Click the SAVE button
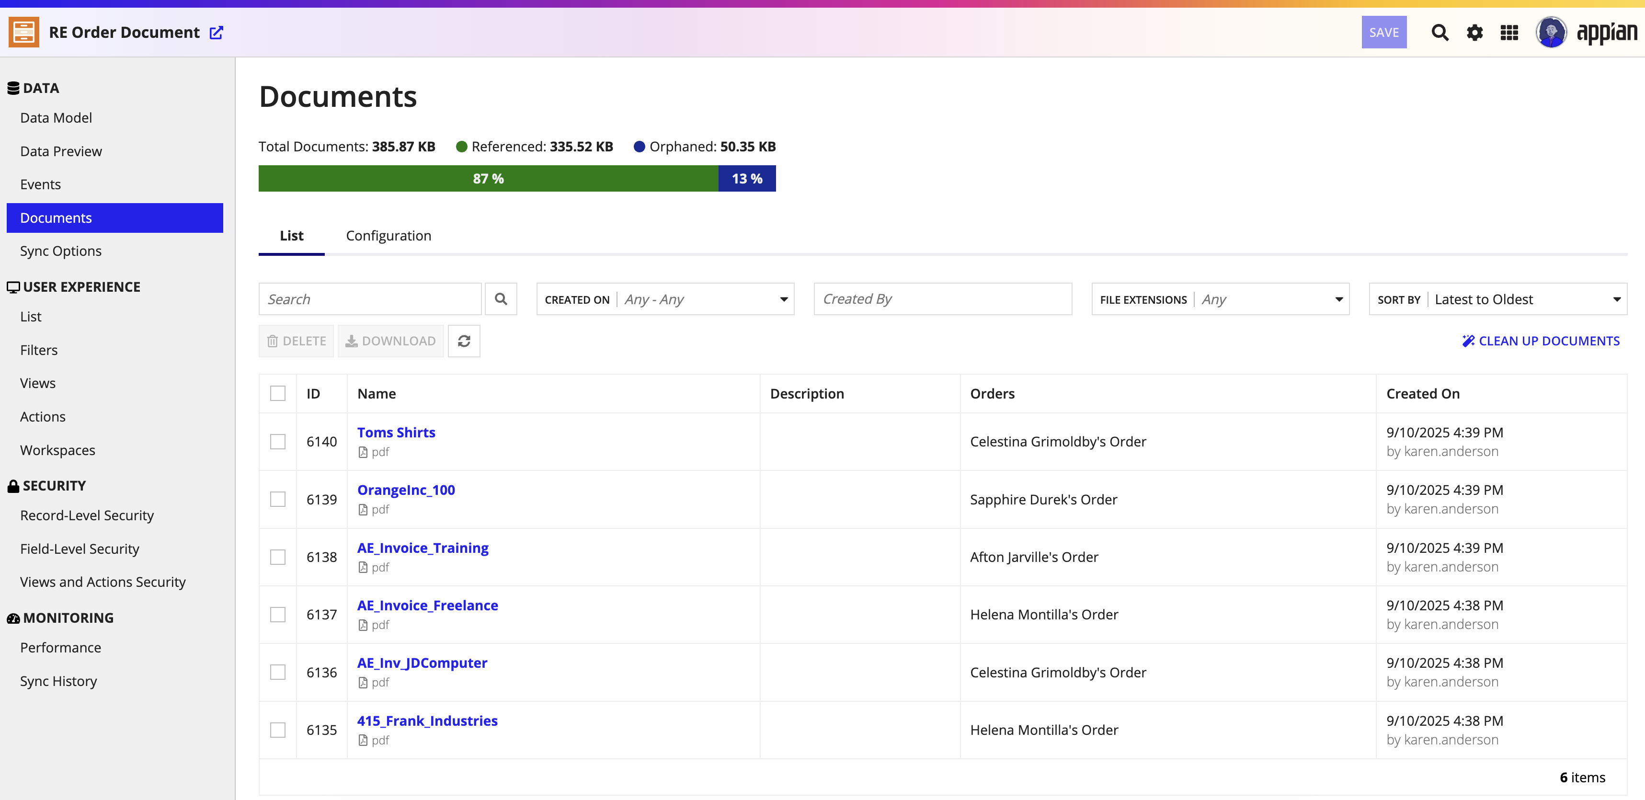1645x800 pixels. pyautogui.click(x=1384, y=33)
